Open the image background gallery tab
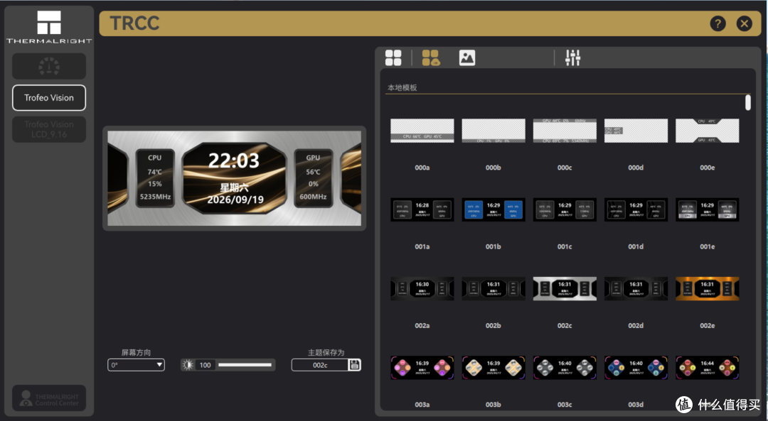768x421 pixels. coord(467,58)
